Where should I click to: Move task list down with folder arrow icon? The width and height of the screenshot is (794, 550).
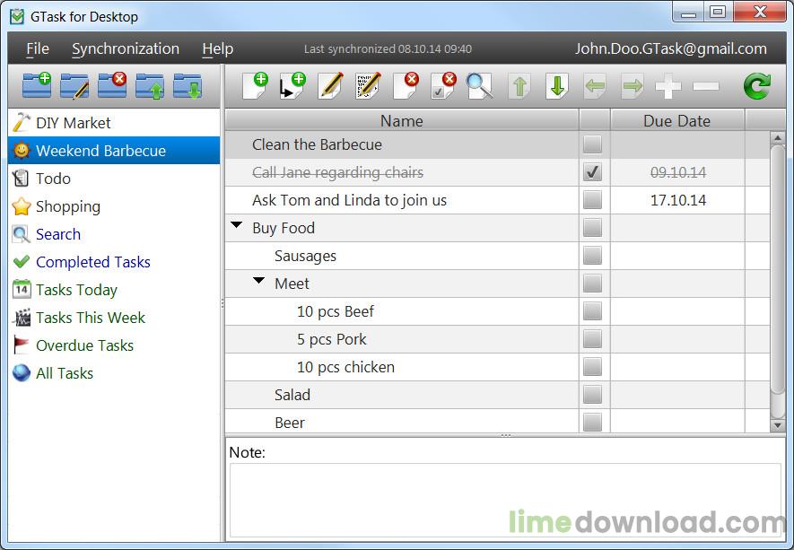(x=188, y=85)
